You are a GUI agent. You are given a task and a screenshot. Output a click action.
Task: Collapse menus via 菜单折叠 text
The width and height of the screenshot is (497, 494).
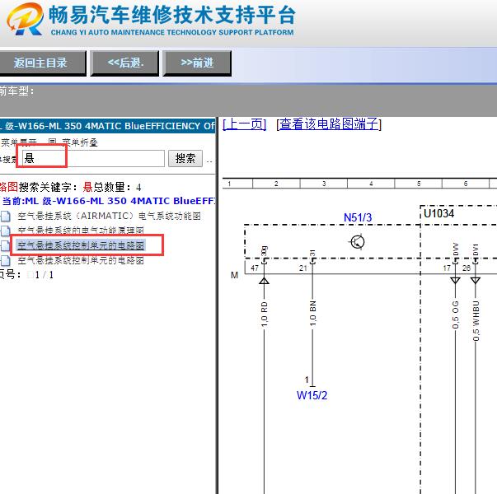pos(80,142)
